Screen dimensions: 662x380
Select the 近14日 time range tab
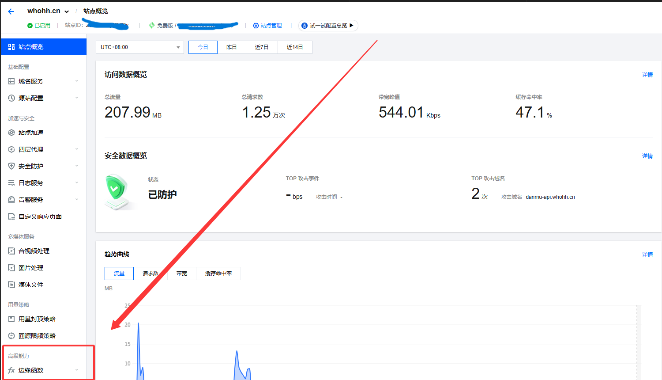click(295, 47)
